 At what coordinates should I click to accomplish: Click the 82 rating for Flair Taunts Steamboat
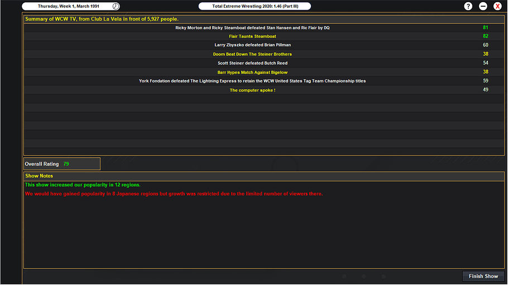pyautogui.click(x=485, y=36)
